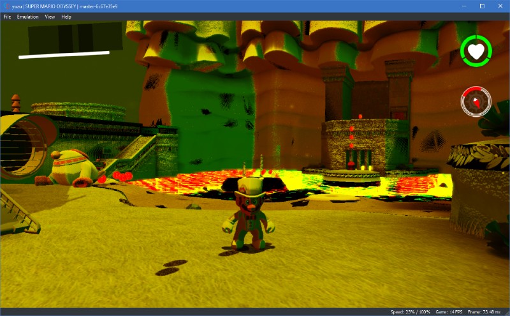Open the File menu
Screen dimensions: 510x316
pyautogui.click(x=7, y=17)
